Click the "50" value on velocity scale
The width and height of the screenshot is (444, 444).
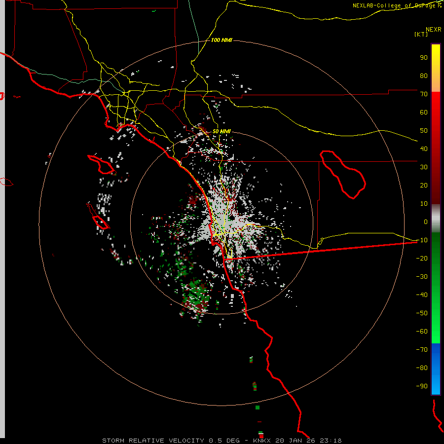click(424, 131)
